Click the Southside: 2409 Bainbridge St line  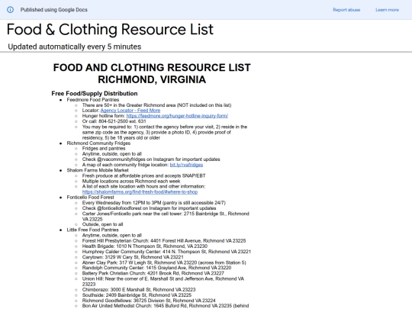point(137,295)
